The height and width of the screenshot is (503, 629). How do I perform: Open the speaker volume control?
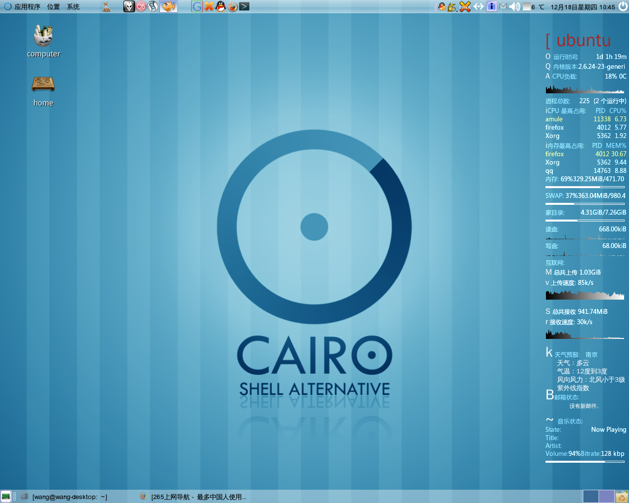coord(515,6)
